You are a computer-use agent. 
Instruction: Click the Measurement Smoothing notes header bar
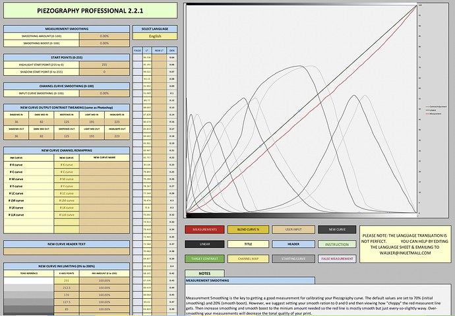click(250, 280)
